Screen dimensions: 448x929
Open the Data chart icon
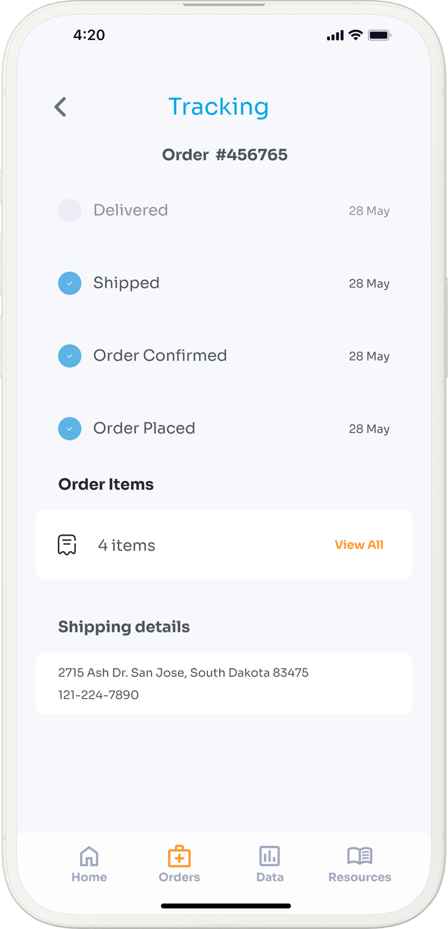(x=270, y=856)
